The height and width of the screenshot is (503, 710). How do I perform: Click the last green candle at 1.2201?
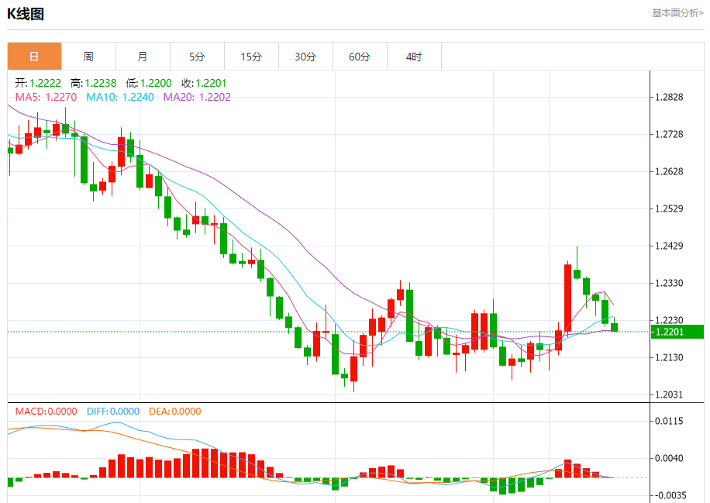[614, 327]
